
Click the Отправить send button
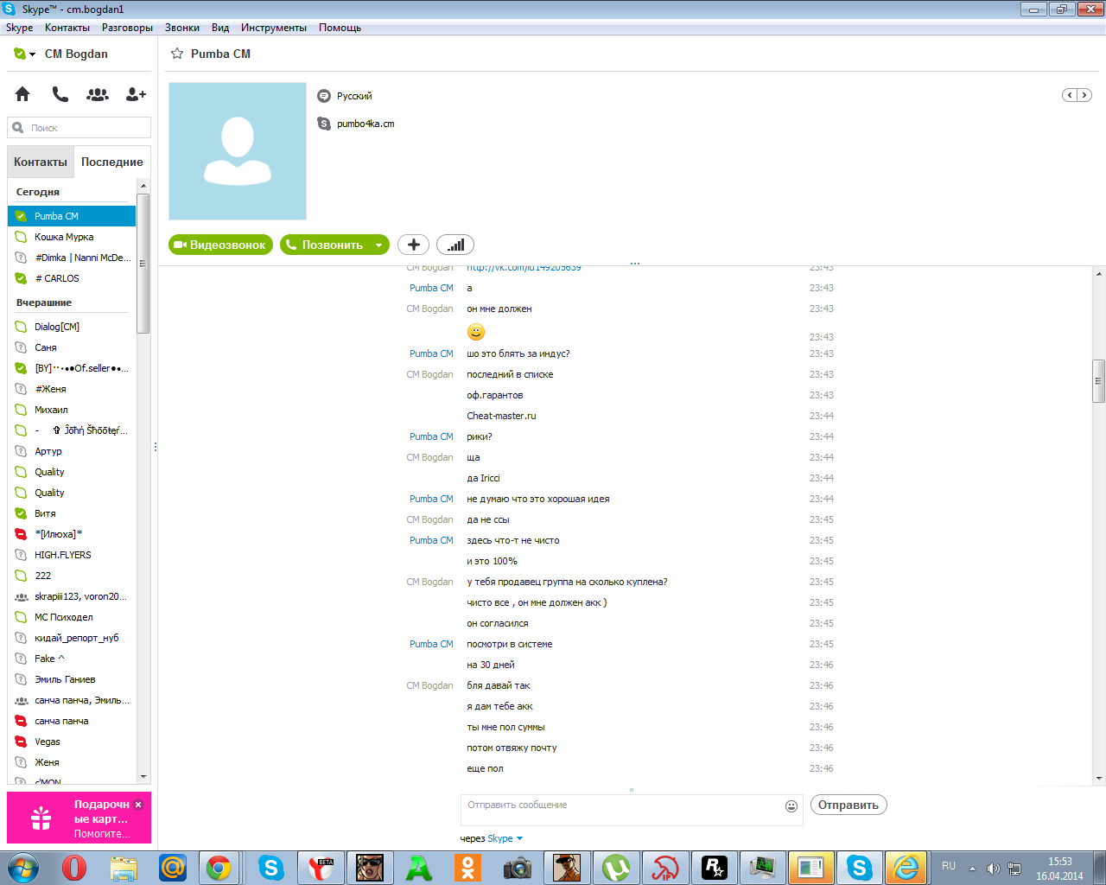(849, 805)
